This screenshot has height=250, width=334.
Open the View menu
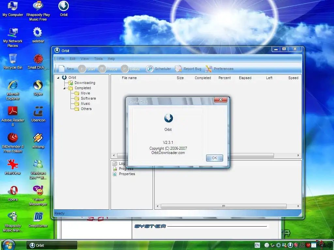tap(84, 59)
